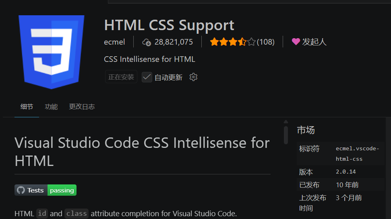Open the 发起人 sponsor link

[314, 42]
